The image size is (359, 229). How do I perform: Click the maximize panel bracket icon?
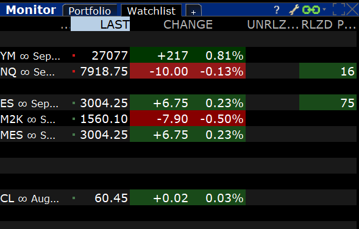click(339, 9)
